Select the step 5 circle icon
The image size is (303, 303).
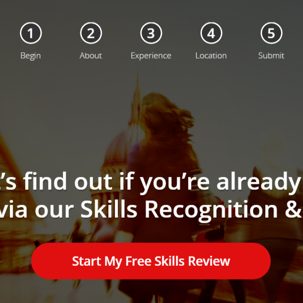[271, 33]
